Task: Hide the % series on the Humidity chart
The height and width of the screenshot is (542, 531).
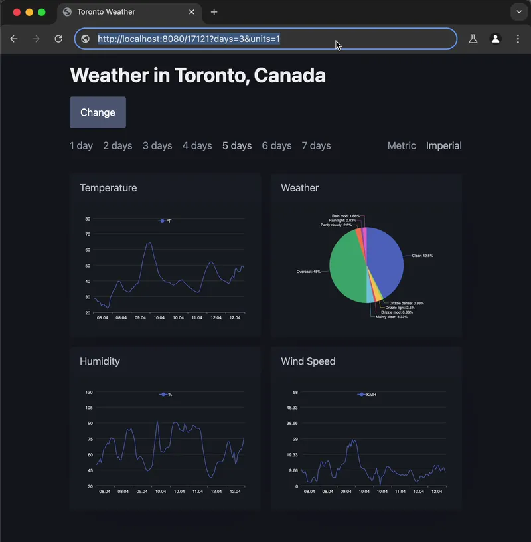Action: coord(165,393)
